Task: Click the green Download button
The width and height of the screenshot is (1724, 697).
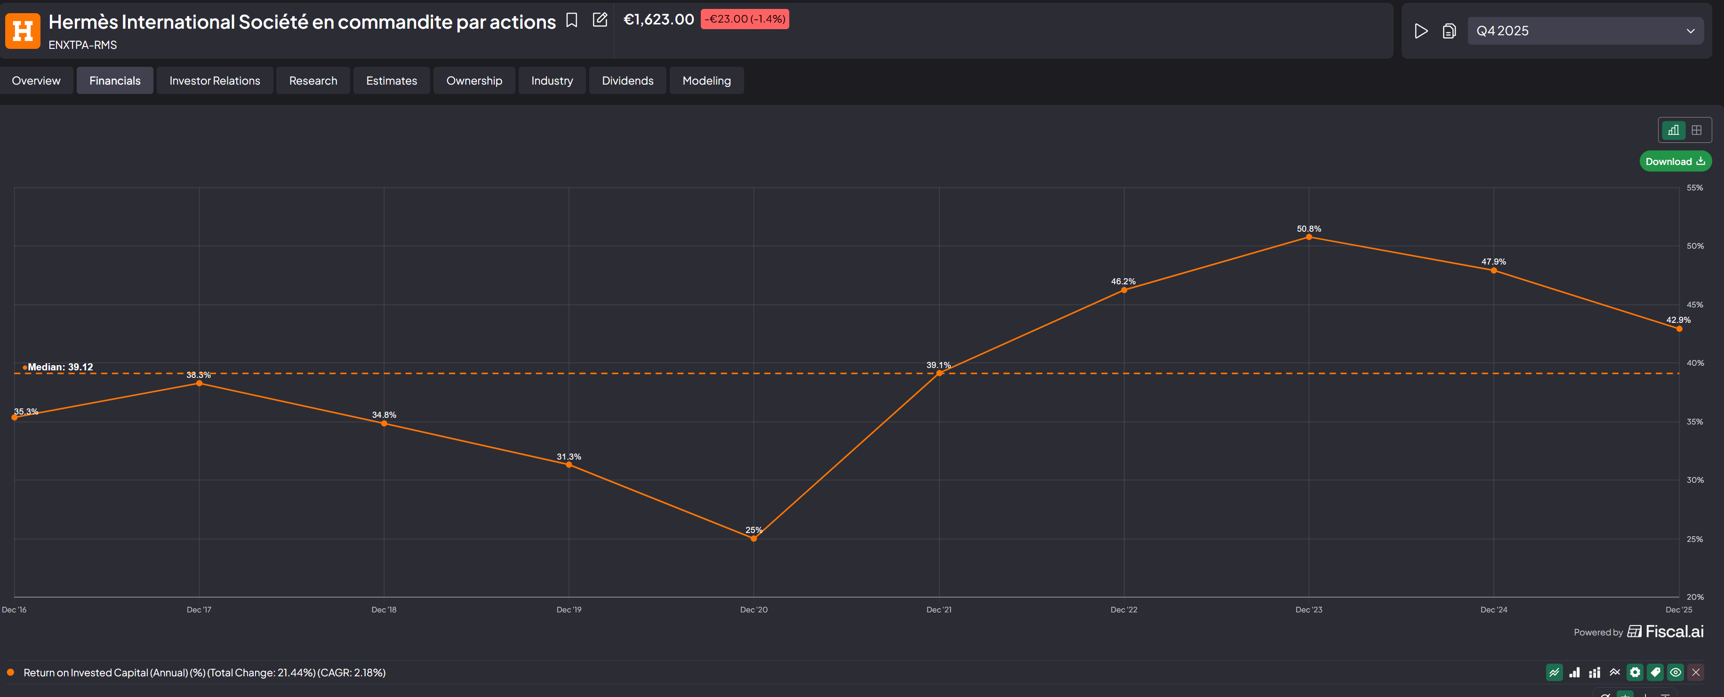Action: (1675, 161)
